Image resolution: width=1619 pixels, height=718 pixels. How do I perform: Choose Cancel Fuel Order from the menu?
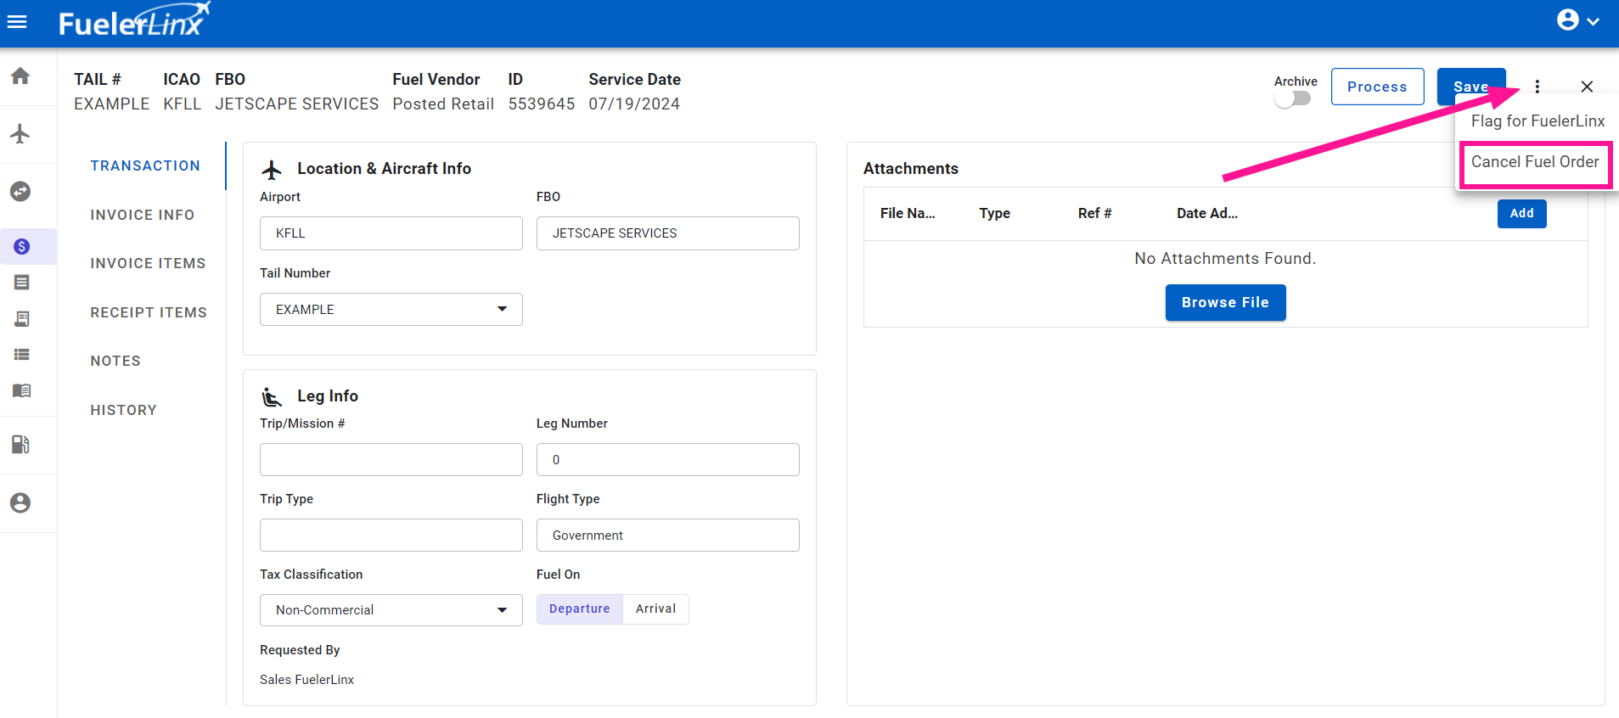point(1535,162)
